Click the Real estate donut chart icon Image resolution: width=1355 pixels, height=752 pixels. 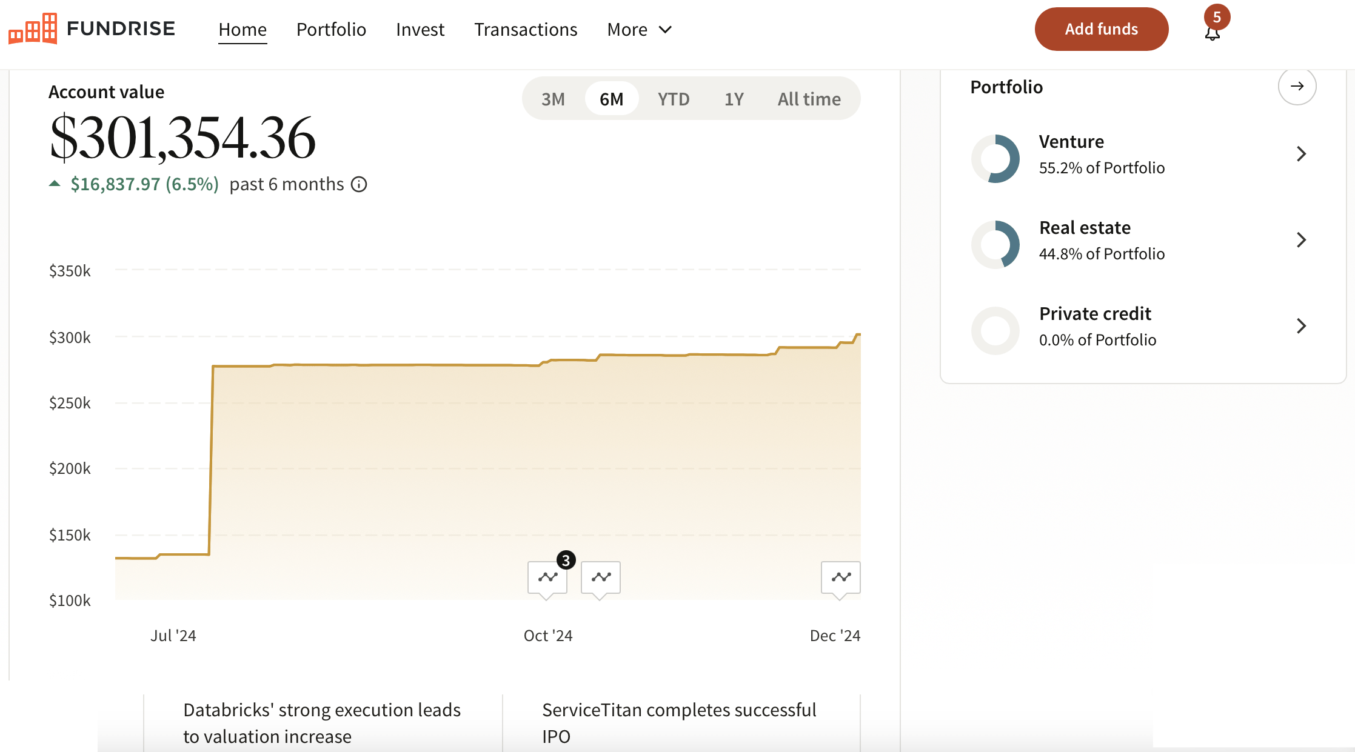[995, 245]
